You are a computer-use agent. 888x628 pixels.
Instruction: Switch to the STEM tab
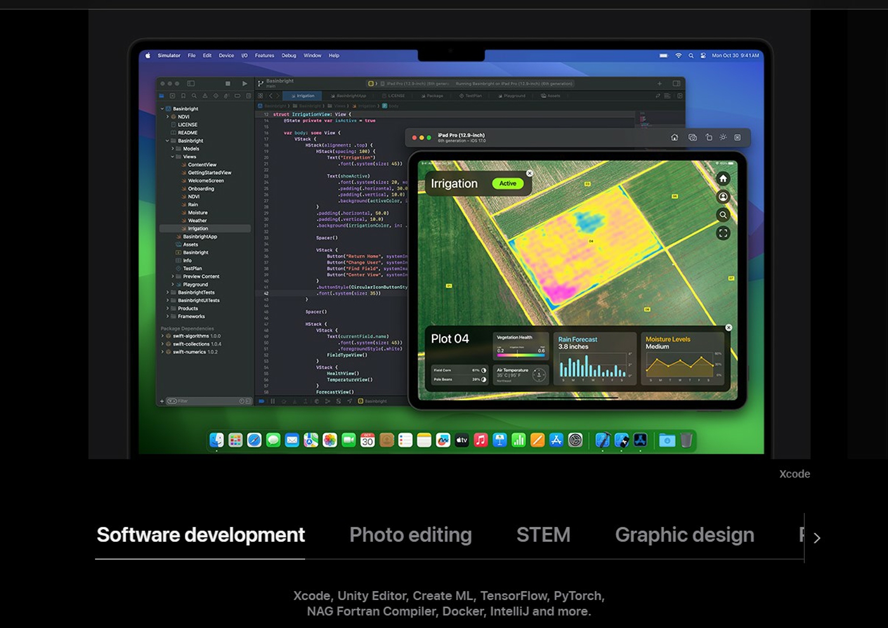[543, 535]
